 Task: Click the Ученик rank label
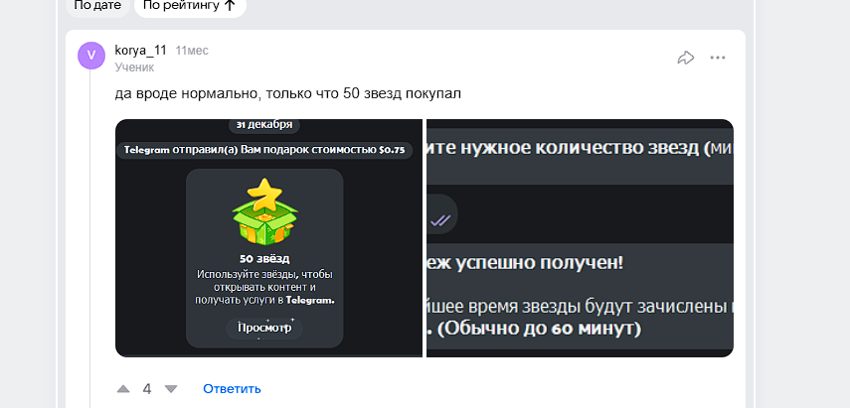click(x=134, y=68)
